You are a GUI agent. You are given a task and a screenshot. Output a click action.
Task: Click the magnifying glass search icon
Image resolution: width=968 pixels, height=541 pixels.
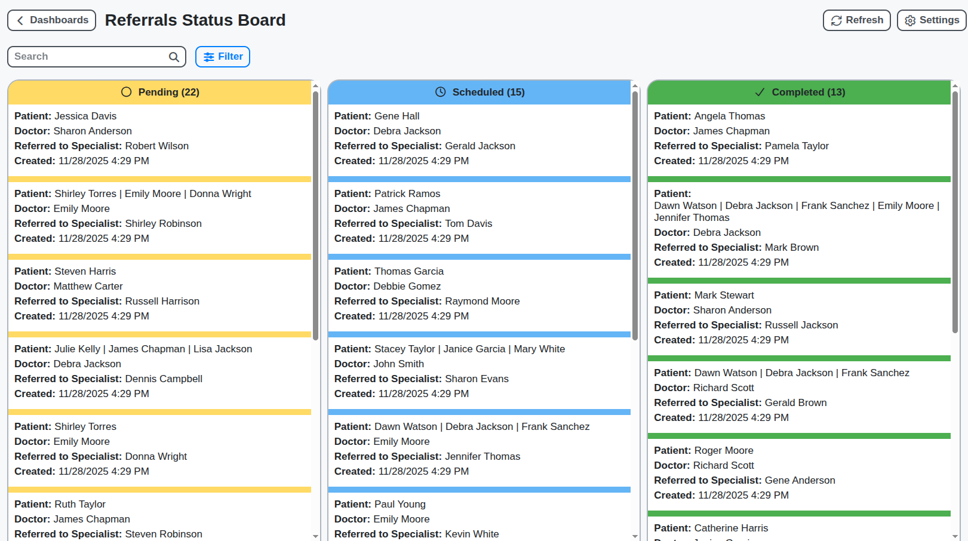click(x=173, y=57)
